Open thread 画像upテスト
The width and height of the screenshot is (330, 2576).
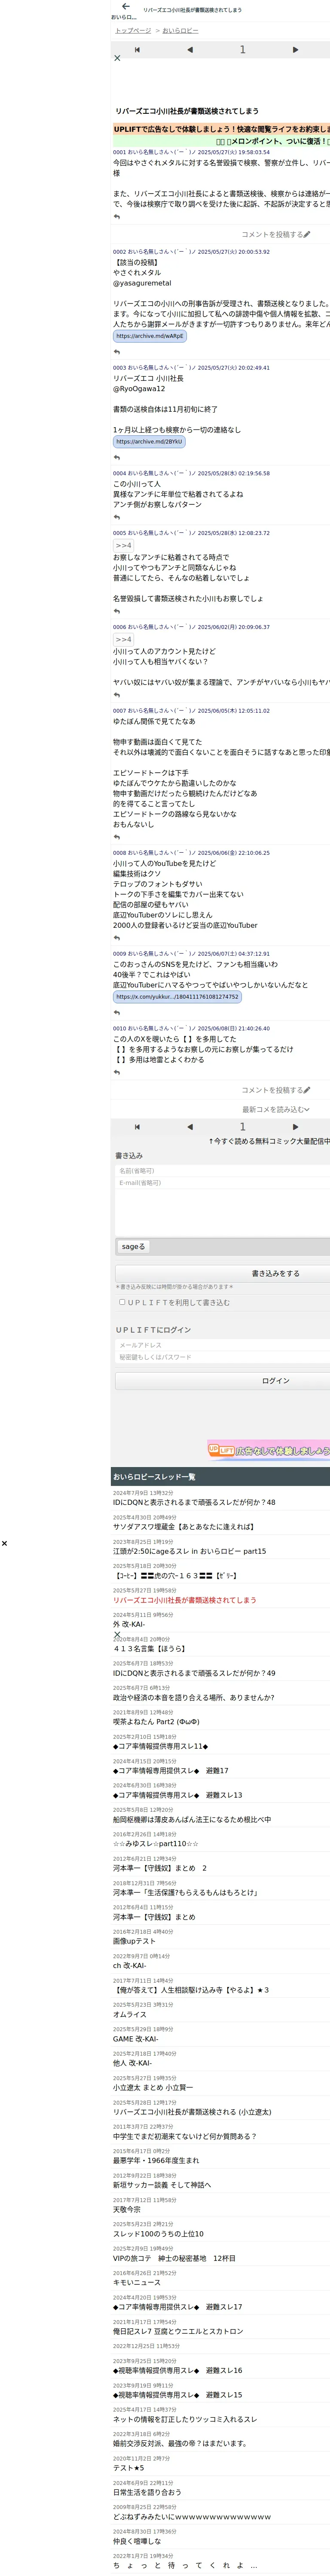(x=134, y=1941)
